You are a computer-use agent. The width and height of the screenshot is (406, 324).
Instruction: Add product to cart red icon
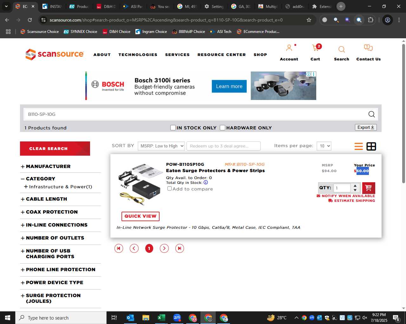[x=369, y=188]
